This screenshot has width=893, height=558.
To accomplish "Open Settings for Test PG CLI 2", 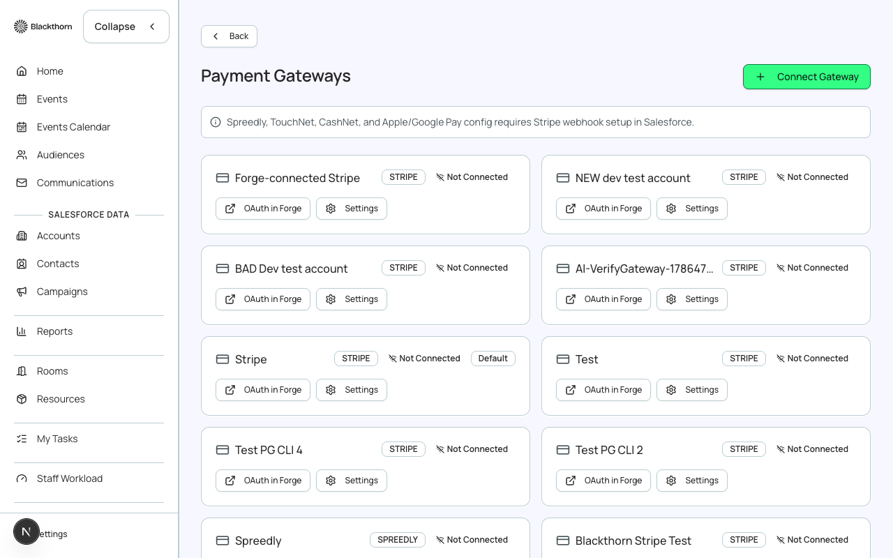I will [692, 481].
